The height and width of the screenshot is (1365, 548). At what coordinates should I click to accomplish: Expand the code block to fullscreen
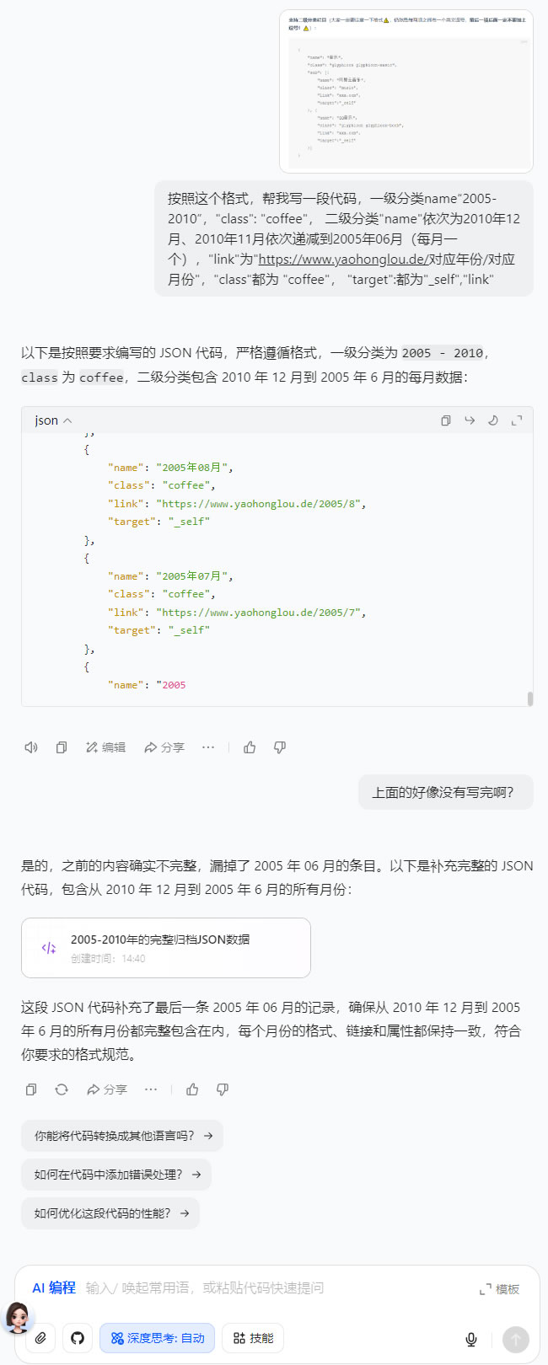(x=517, y=420)
